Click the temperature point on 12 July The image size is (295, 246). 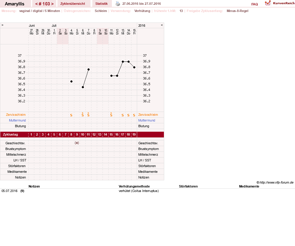tap(117, 76)
